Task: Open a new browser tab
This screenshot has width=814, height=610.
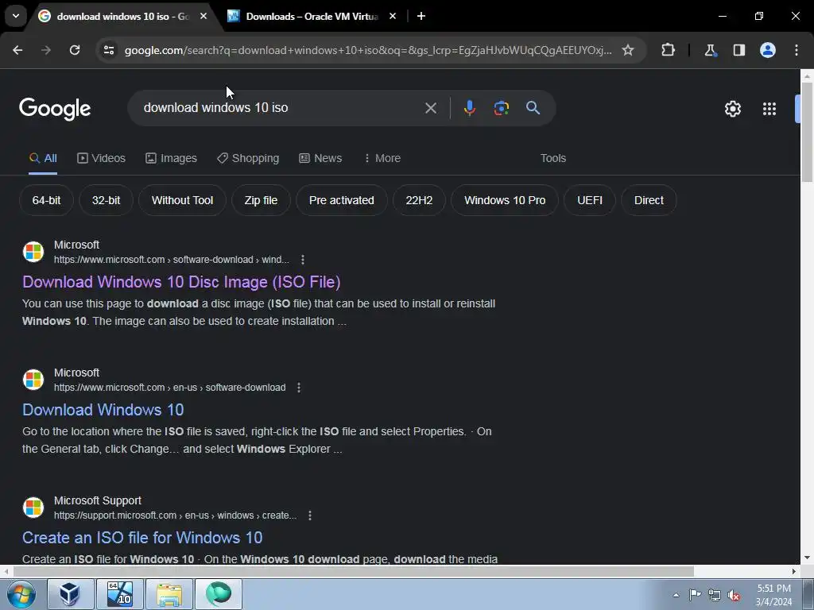Action: 421,16
